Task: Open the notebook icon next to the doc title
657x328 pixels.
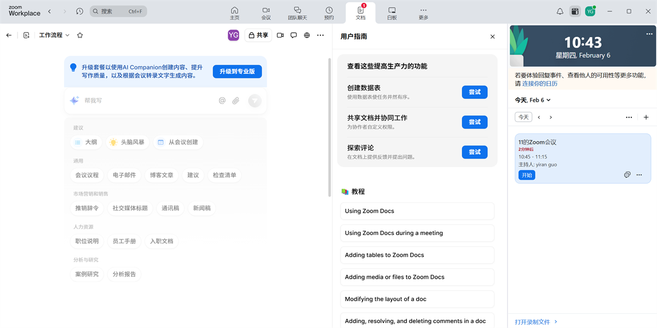Action: click(26, 34)
